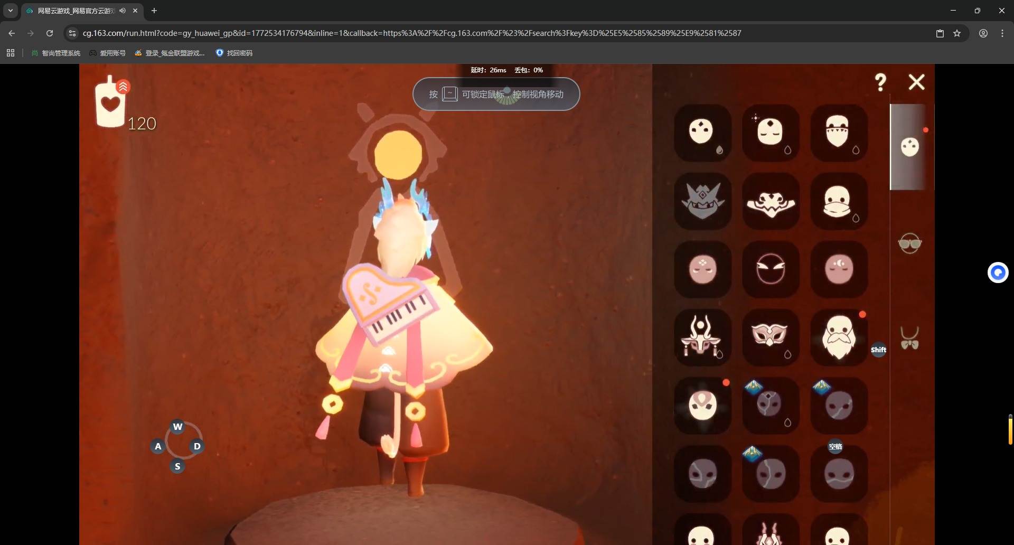Open the browser tab search dropdown
Image resolution: width=1014 pixels, height=545 pixels.
[x=11, y=11]
